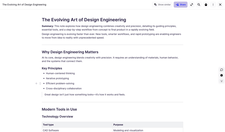The image size is (225, 132).
Task: Close the note with the X icon
Action: (x=220, y=5)
